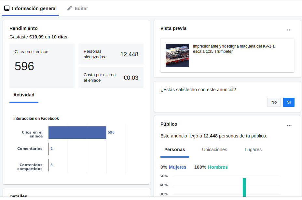
Task: Click the 0% Mujeres legend label
Action: point(173,167)
